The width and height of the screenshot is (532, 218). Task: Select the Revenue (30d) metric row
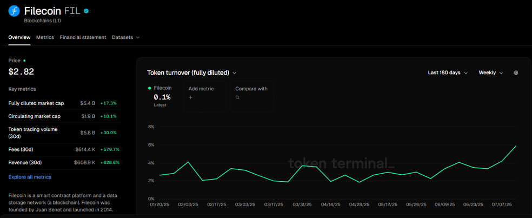[x=65, y=163]
